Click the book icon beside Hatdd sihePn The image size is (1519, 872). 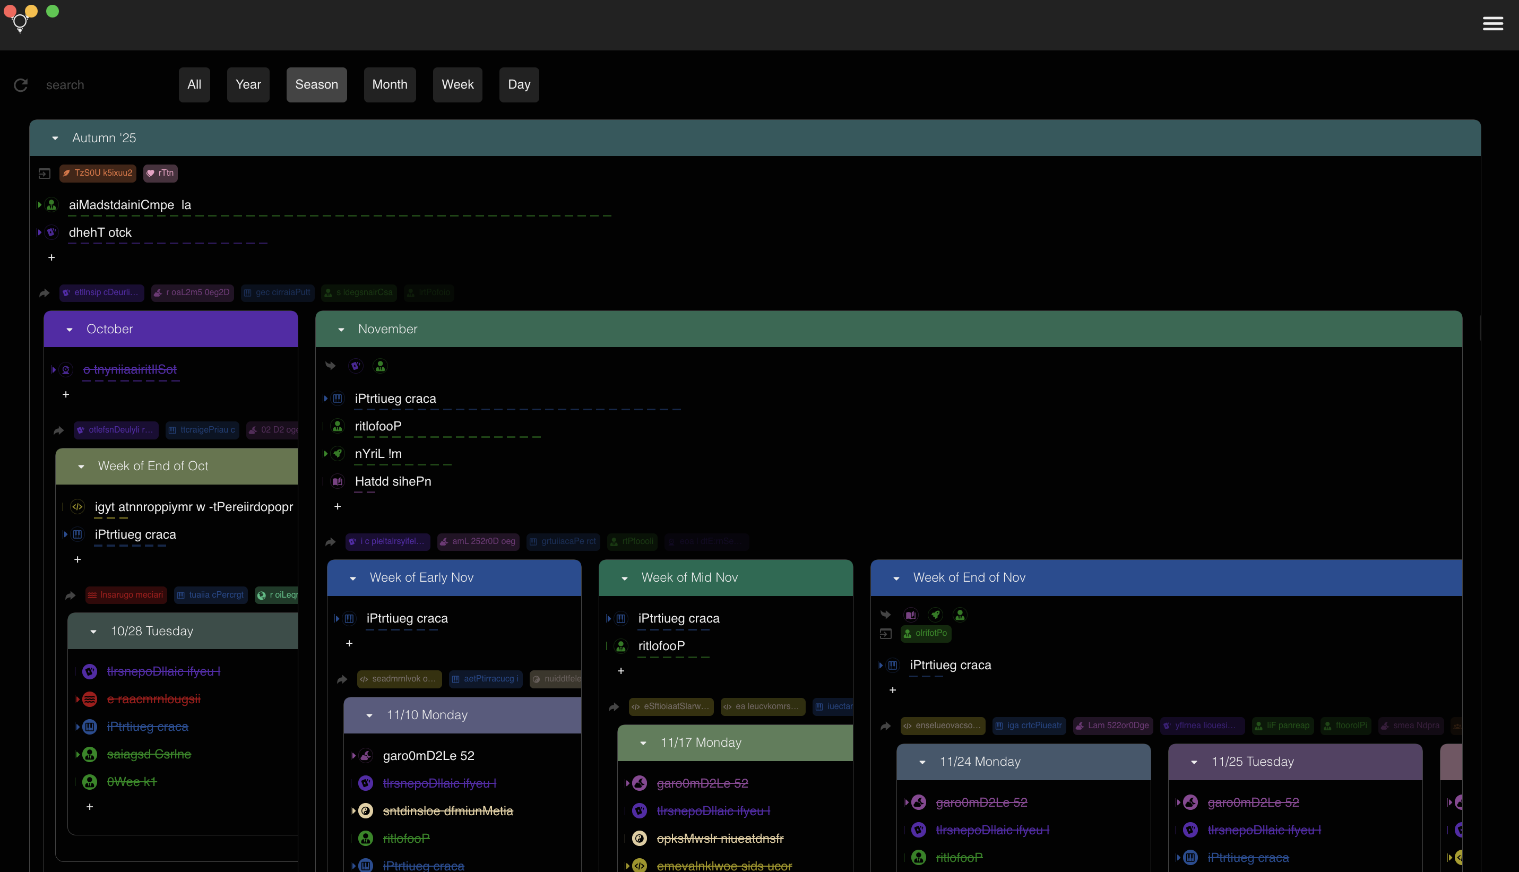(338, 481)
